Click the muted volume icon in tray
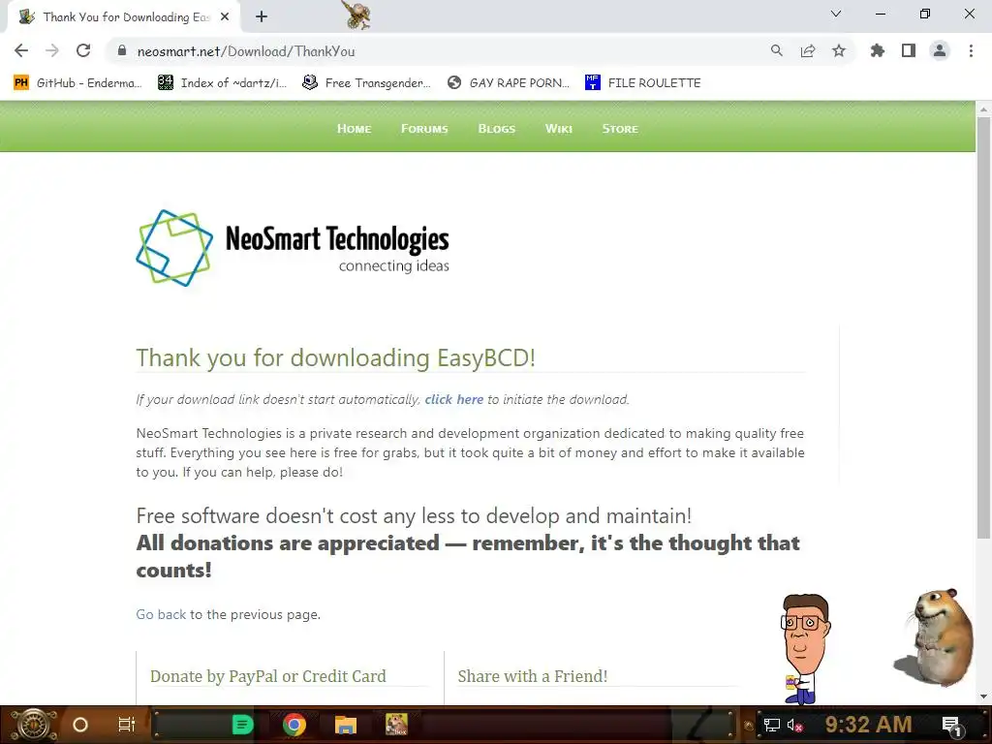 (794, 725)
